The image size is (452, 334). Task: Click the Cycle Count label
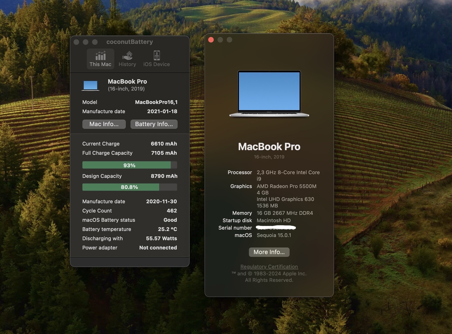(x=97, y=211)
